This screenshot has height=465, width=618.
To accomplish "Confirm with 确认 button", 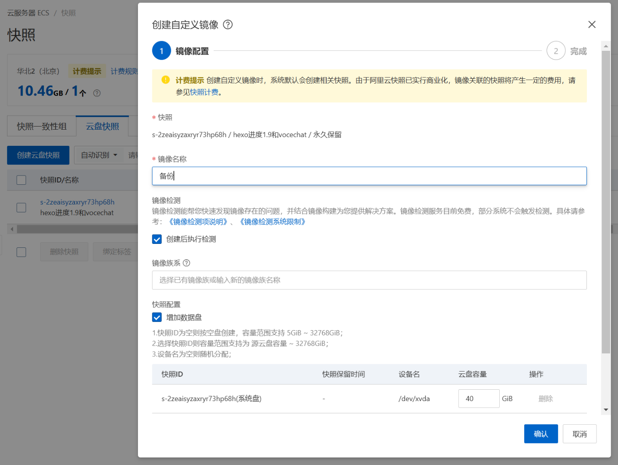I will tap(541, 433).
